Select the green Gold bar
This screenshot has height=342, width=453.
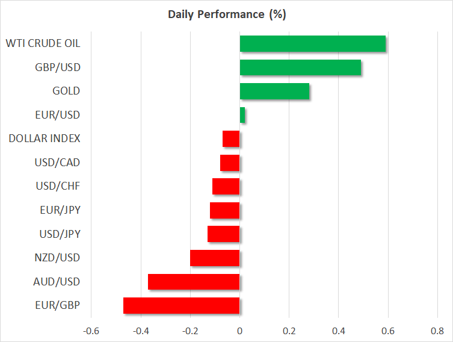[x=274, y=92]
